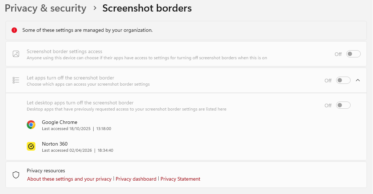The height and width of the screenshot is (194, 373).
Task: Click the Let desktop apps setting label
Action: point(80,103)
